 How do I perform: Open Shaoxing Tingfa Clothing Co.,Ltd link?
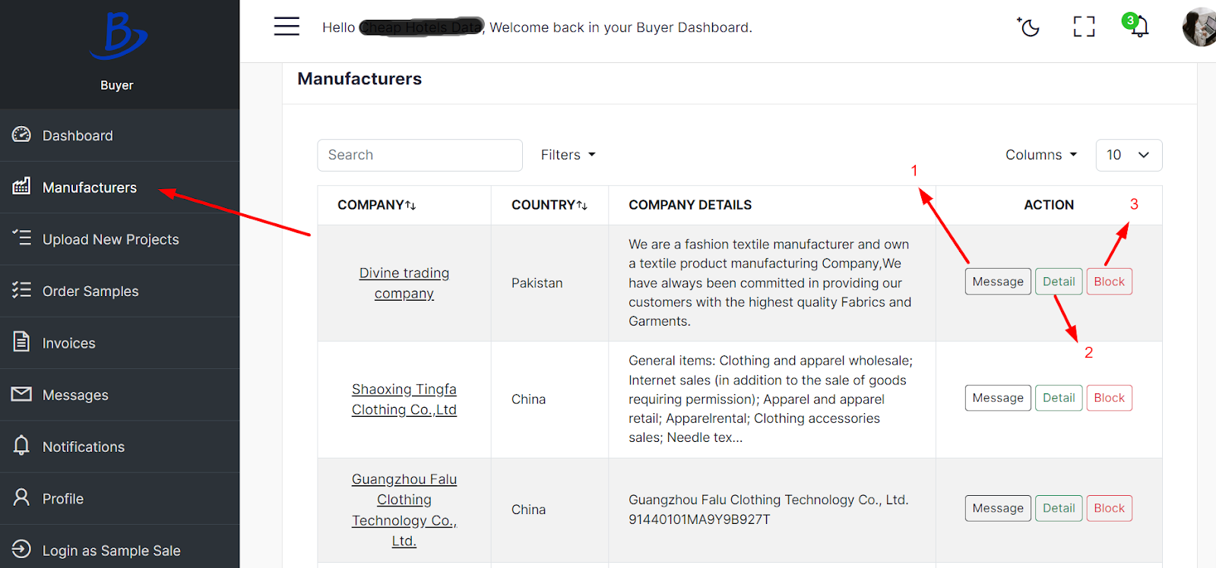(x=404, y=399)
